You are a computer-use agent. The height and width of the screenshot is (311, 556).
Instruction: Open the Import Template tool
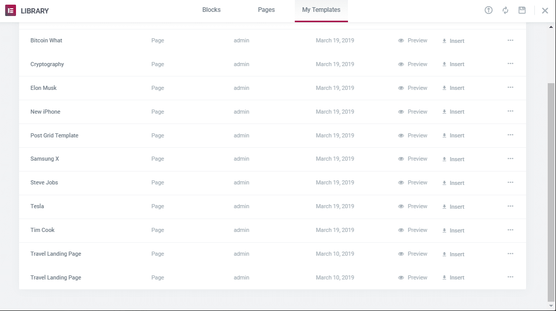pyautogui.click(x=488, y=10)
